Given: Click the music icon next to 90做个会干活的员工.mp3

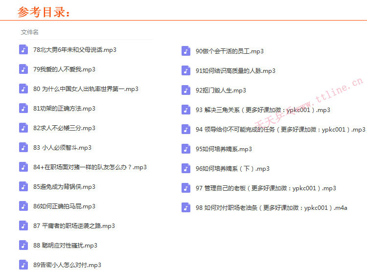Looking at the screenshot, I should [x=186, y=51].
